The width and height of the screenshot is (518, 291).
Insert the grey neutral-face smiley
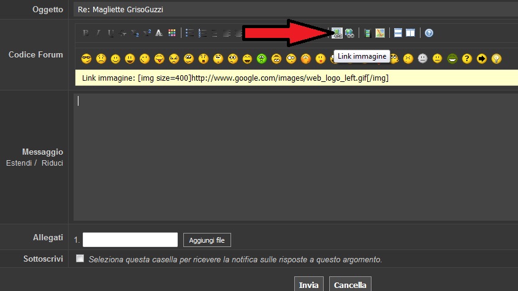422,59
